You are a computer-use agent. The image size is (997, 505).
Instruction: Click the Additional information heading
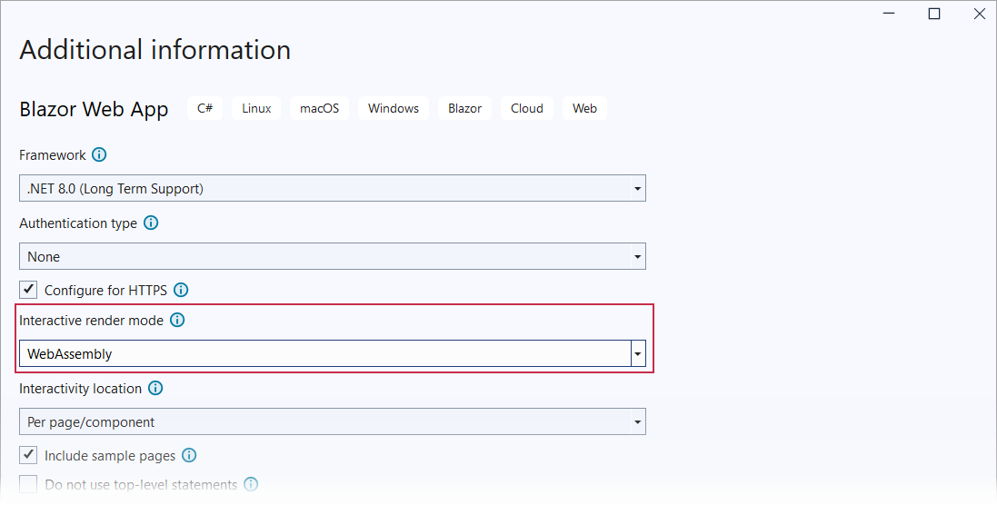coord(155,50)
